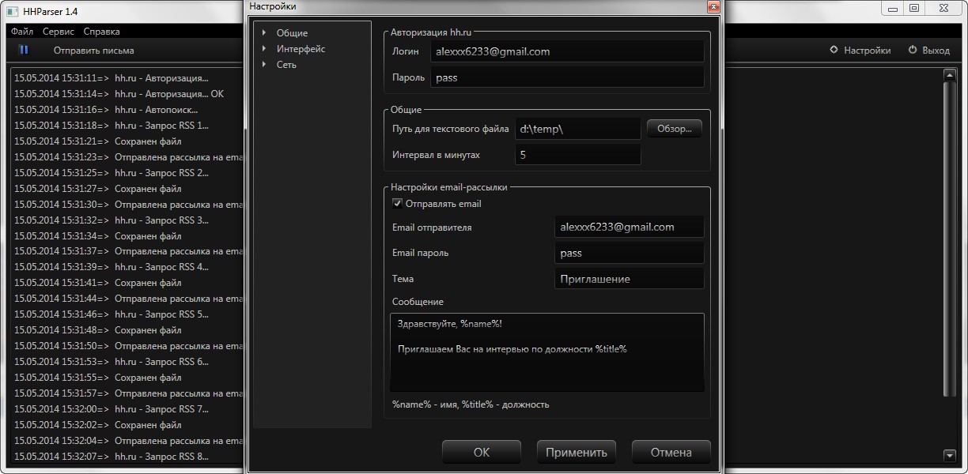Click the pause icon in HHParser toolbar
The width and height of the screenshot is (968, 474).
click(x=24, y=50)
